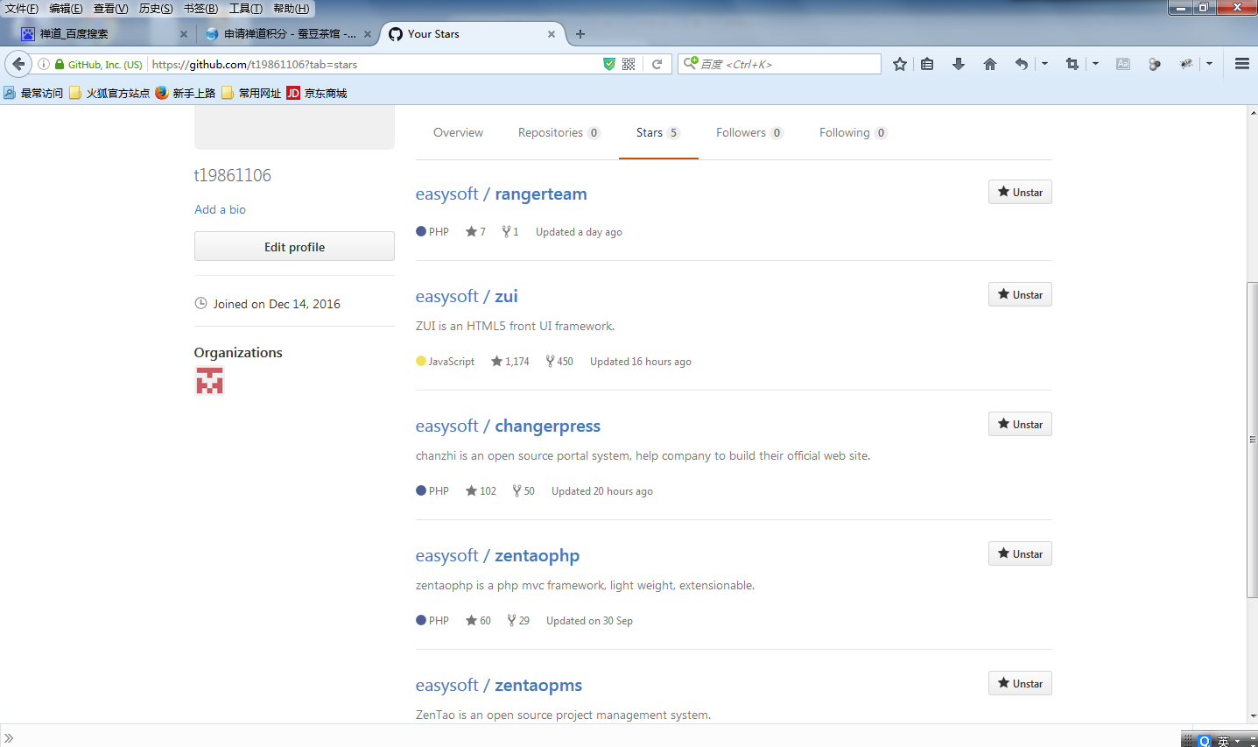1258x747 pixels.
Task: Switch to the Followers profile tab
Action: point(749,132)
